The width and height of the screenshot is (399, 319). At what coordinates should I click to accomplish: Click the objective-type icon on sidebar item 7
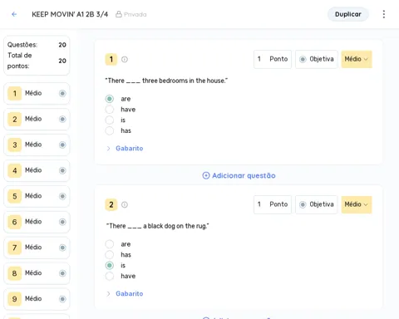point(62,248)
